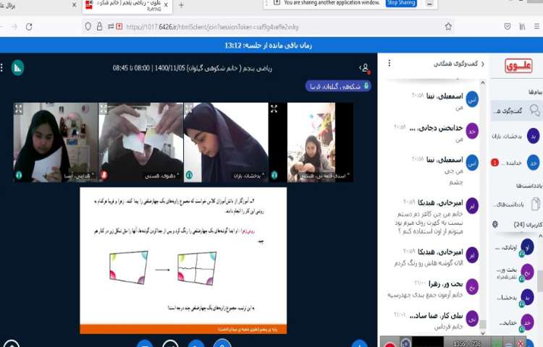Click the دهنوی، هستی webcam video showing papers
543x347 pixels.
tap(140, 142)
